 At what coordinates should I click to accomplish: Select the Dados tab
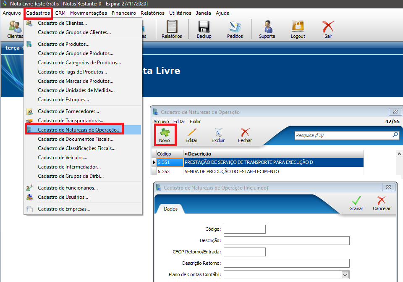[x=170, y=209]
